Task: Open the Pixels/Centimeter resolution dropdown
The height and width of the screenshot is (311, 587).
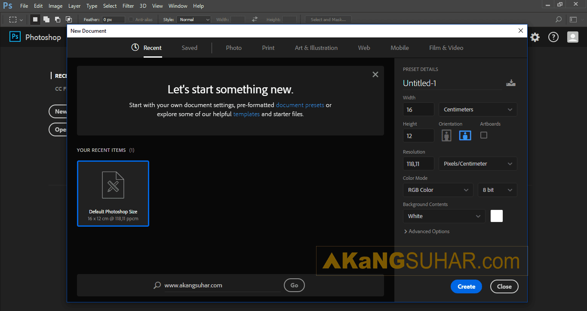Action: 478,164
